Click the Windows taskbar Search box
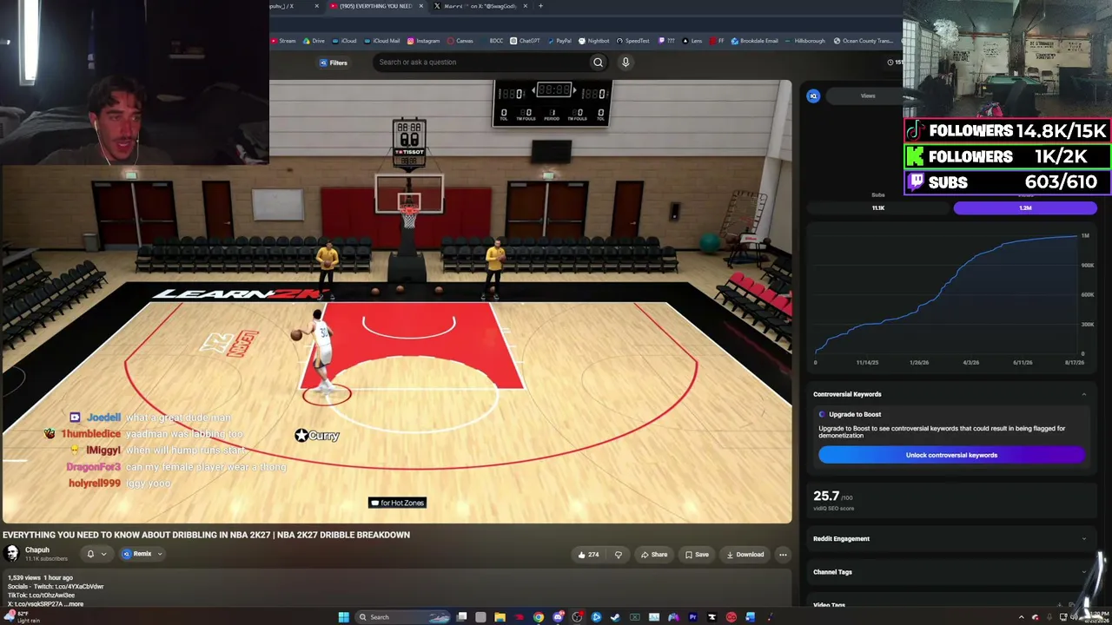The height and width of the screenshot is (625, 1112). (404, 617)
